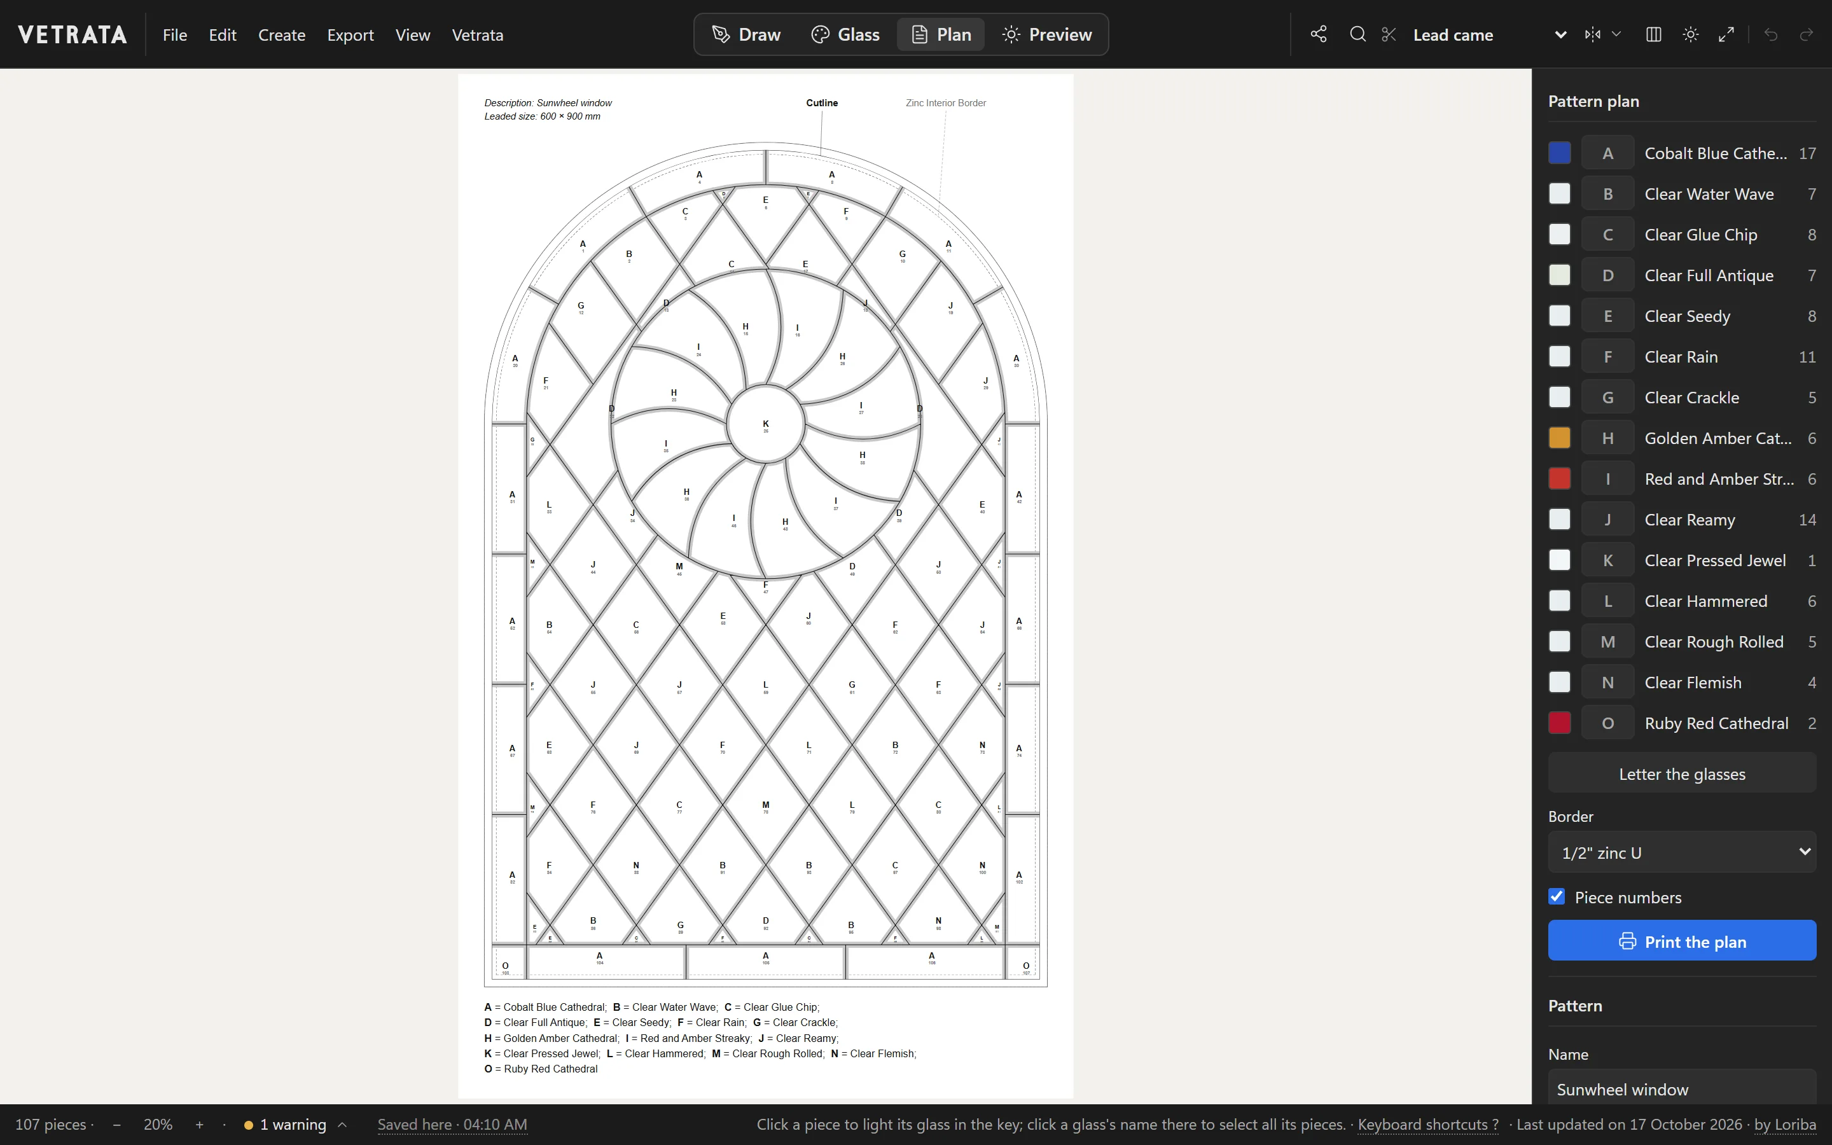The width and height of the screenshot is (1832, 1145).
Task: Expand the 1 warning chevron
Action: pos(342,1125)
